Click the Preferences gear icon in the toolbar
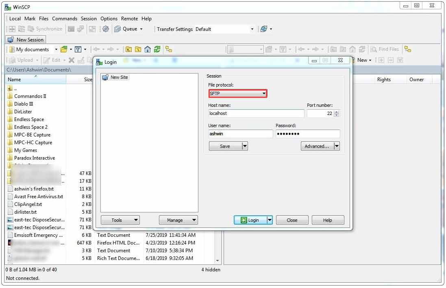 (106, 29)
